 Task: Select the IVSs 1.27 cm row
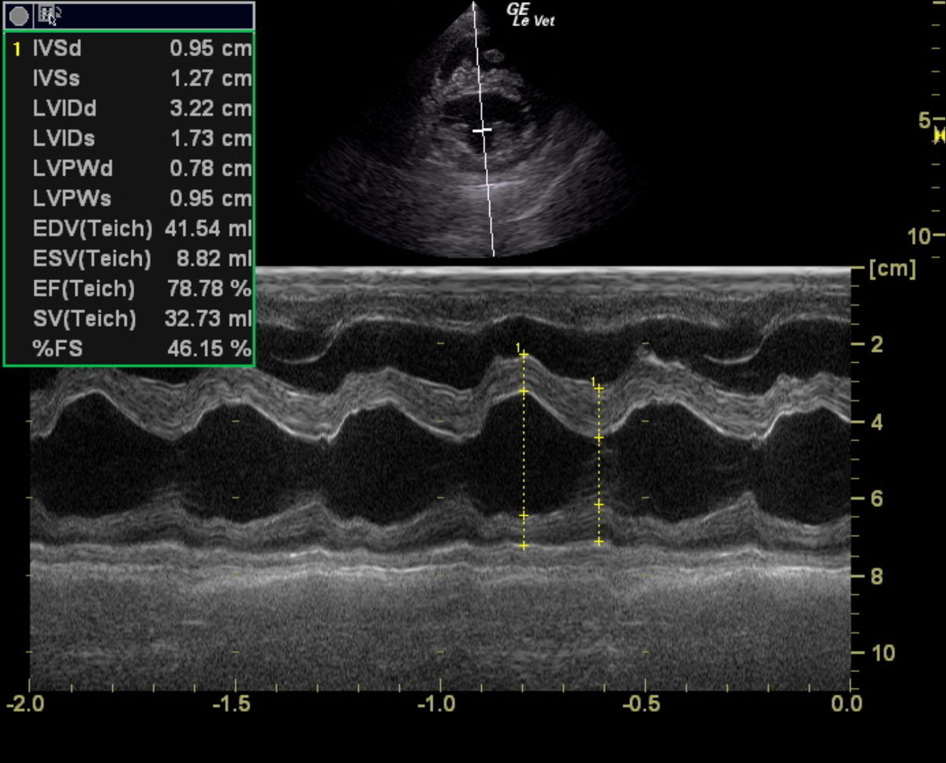tap(129, 79)
